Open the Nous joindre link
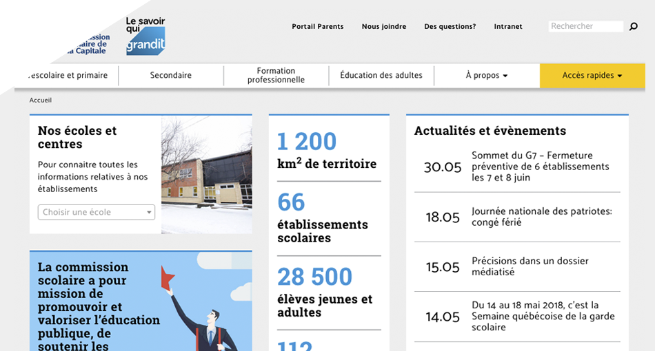 coord(384,26)
